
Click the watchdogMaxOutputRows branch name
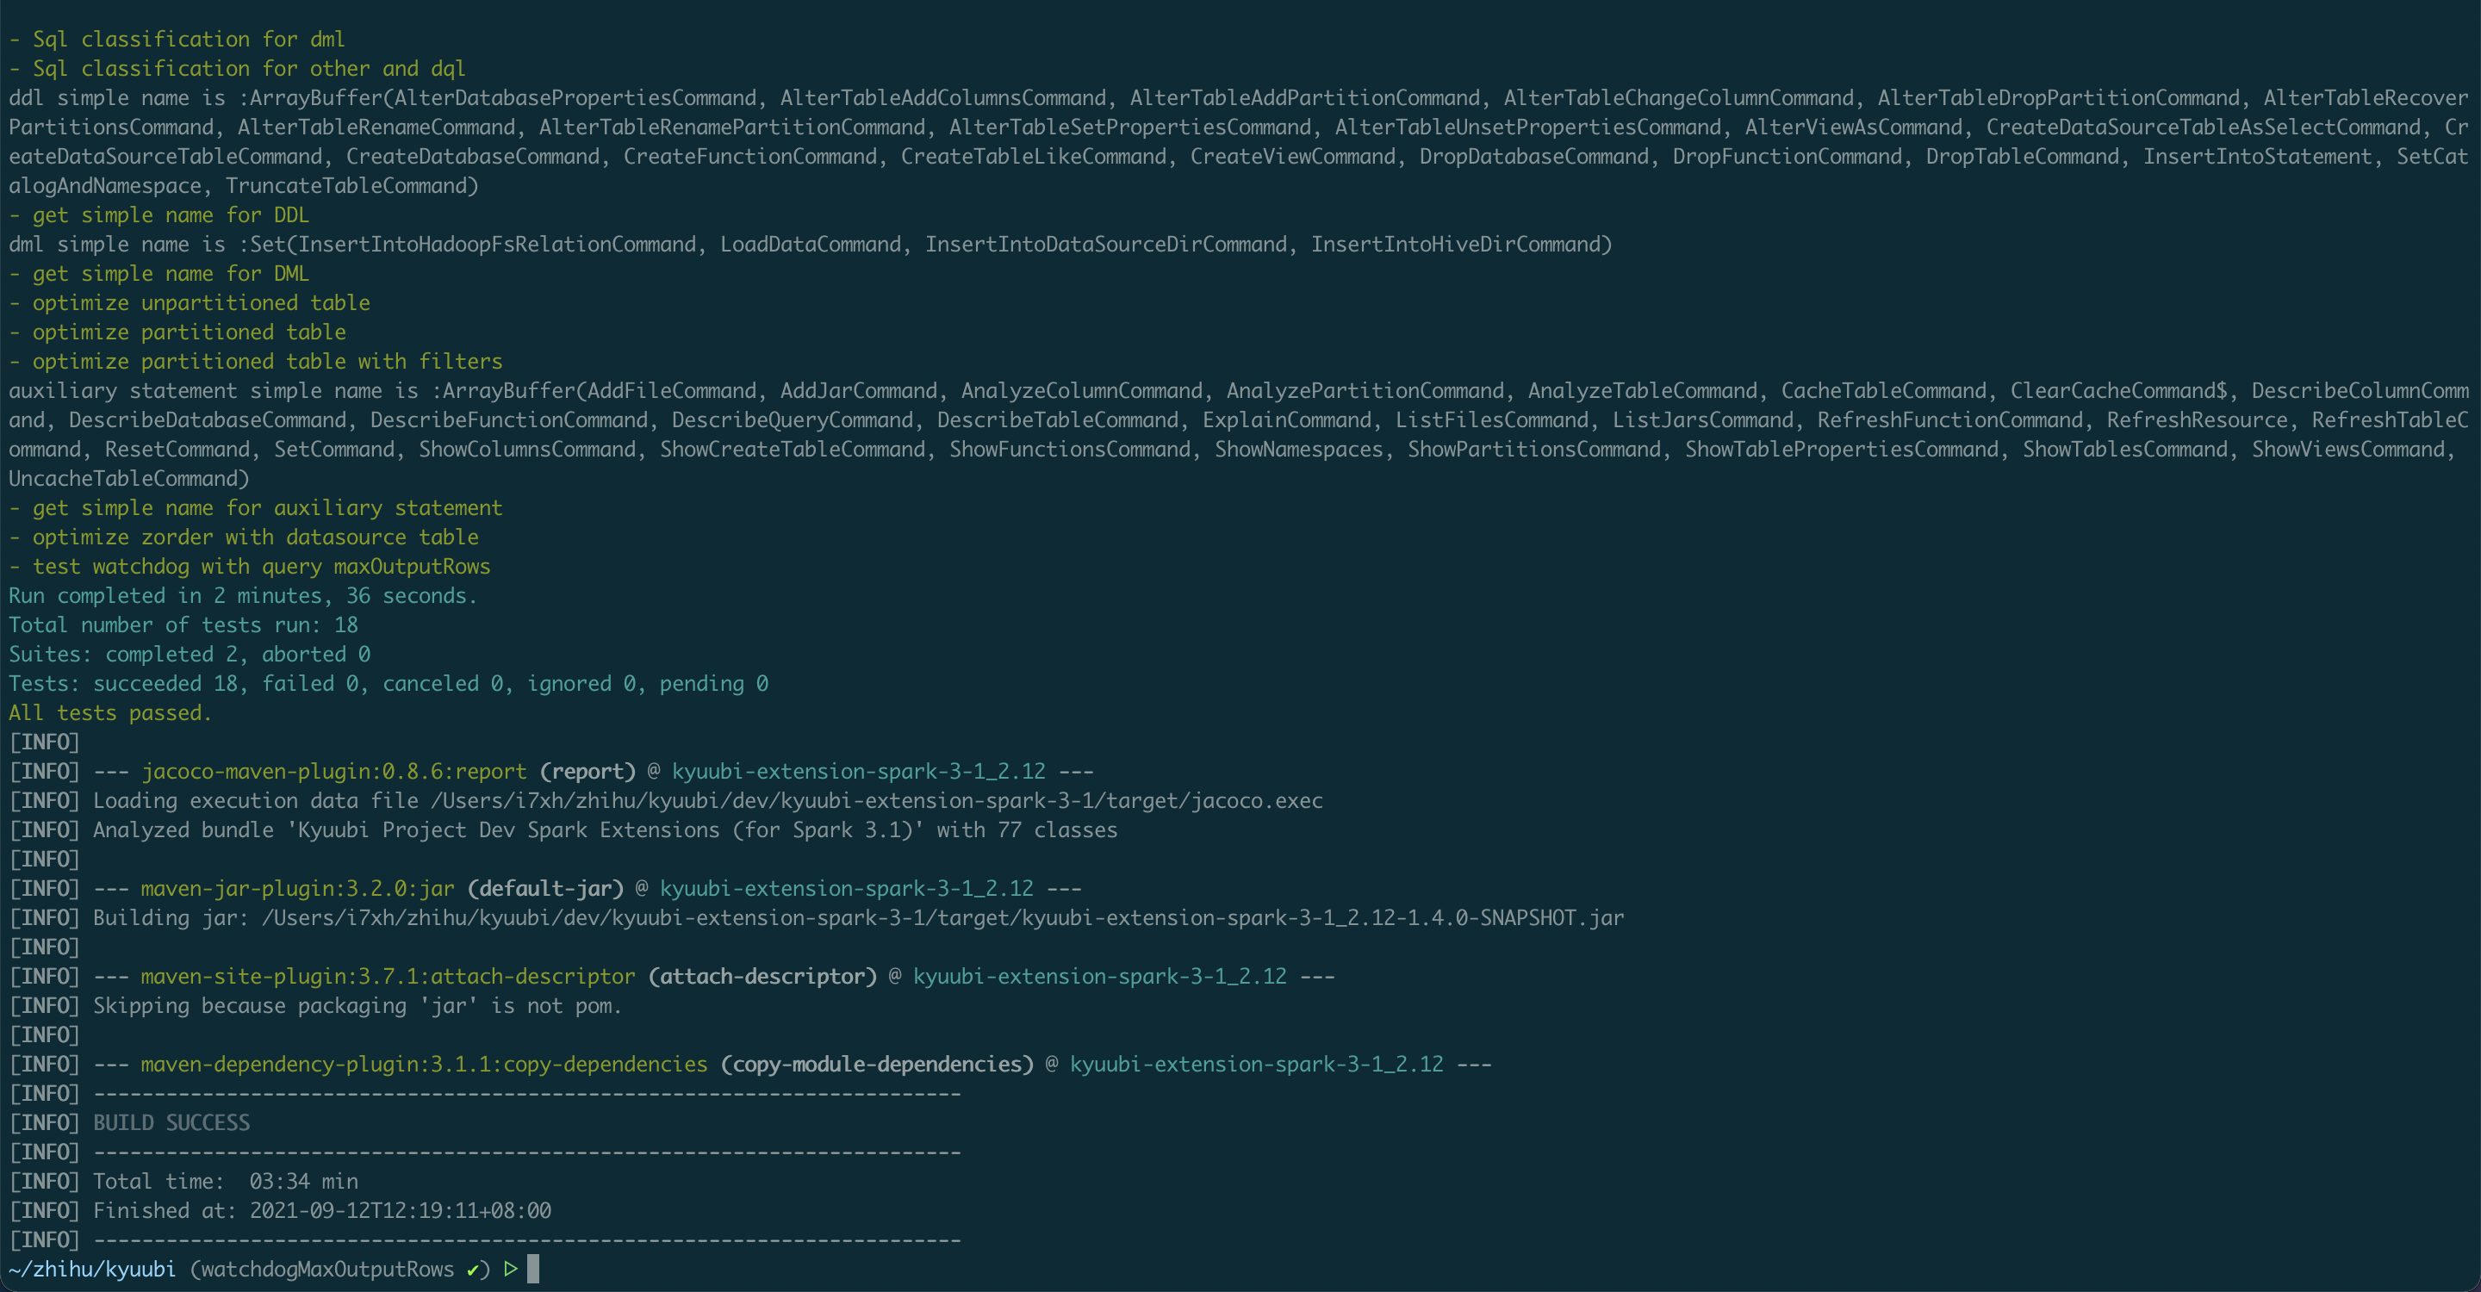pos(327,1269)
